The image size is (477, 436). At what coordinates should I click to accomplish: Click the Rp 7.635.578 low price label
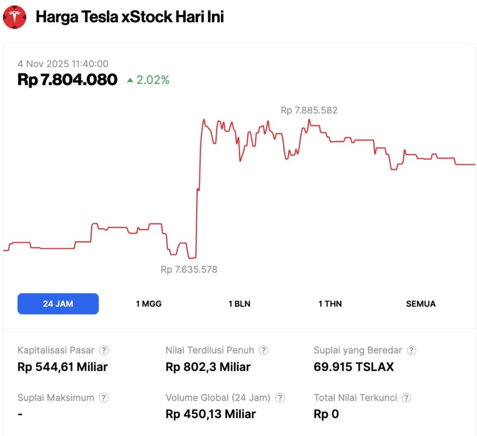click(189, 269)
